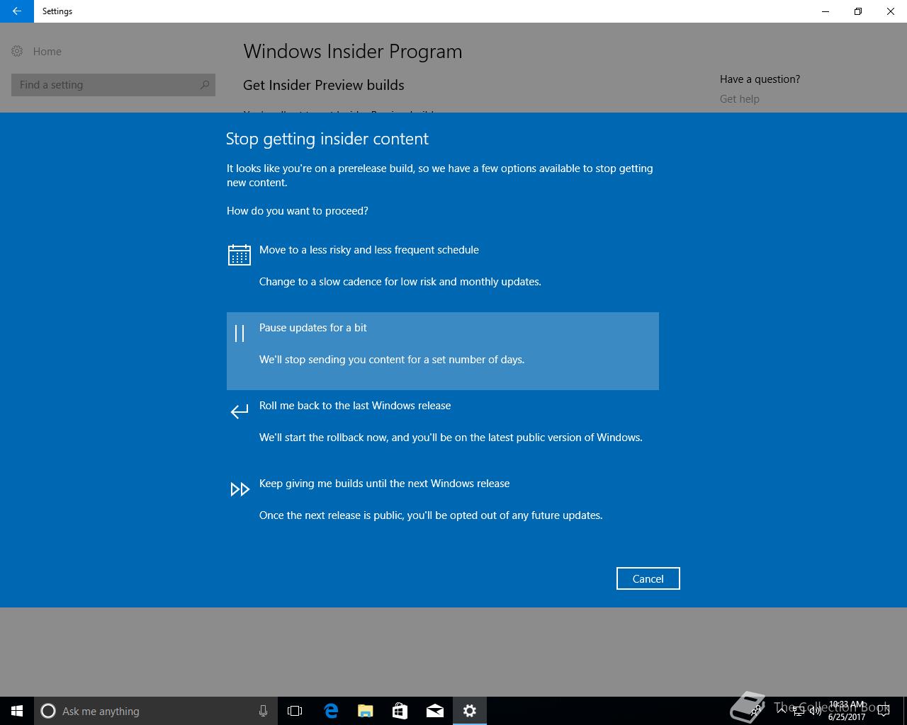Click the Find a setting search box
This screenshot has height=725, width=907.
point(113,85)
